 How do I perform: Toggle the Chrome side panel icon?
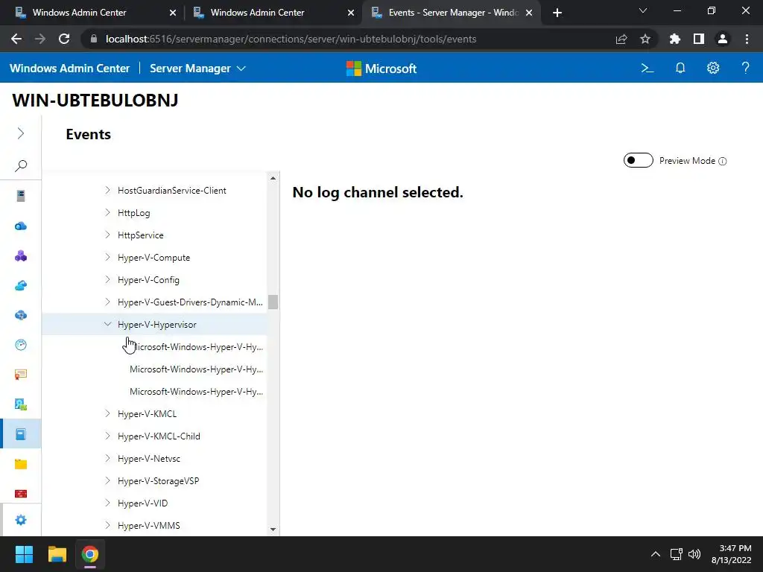pos(699,39)
